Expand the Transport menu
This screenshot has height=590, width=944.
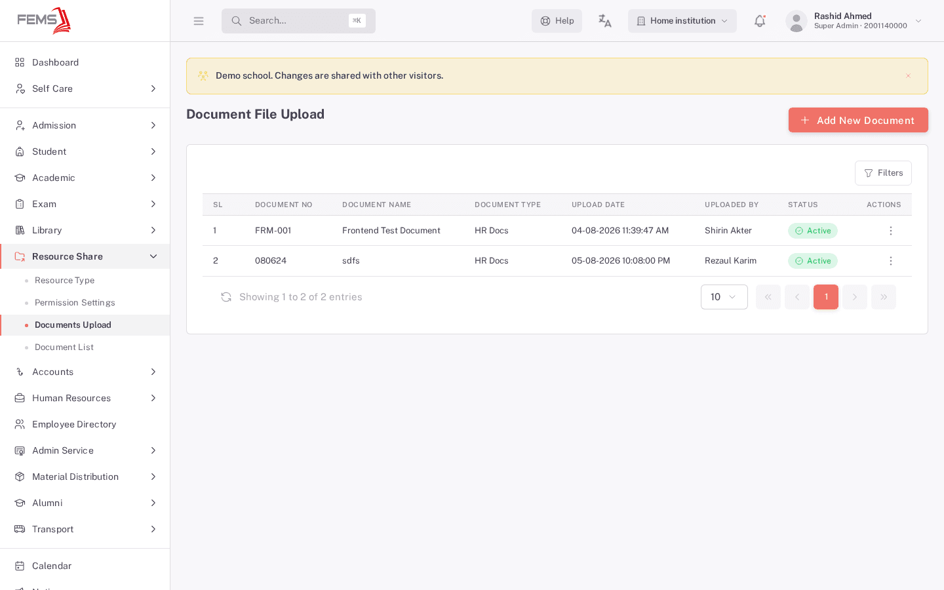click(x=85, y=529)
